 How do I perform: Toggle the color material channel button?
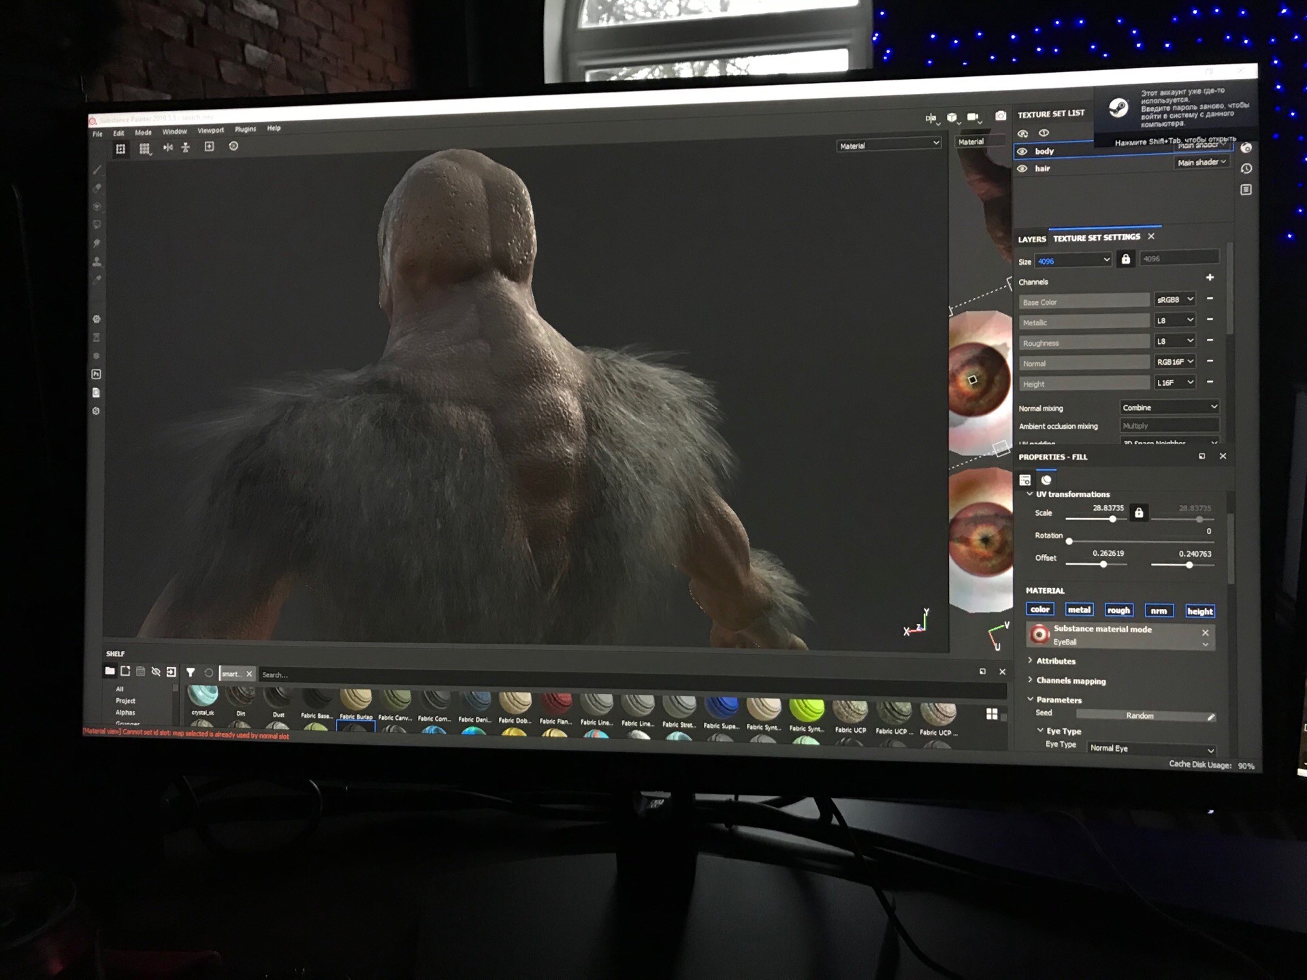pos(1039,610)
